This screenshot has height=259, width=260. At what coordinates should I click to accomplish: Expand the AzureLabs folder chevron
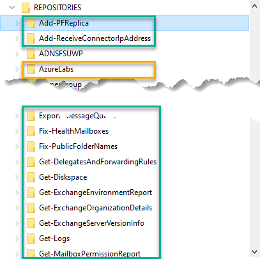[17, 69]
